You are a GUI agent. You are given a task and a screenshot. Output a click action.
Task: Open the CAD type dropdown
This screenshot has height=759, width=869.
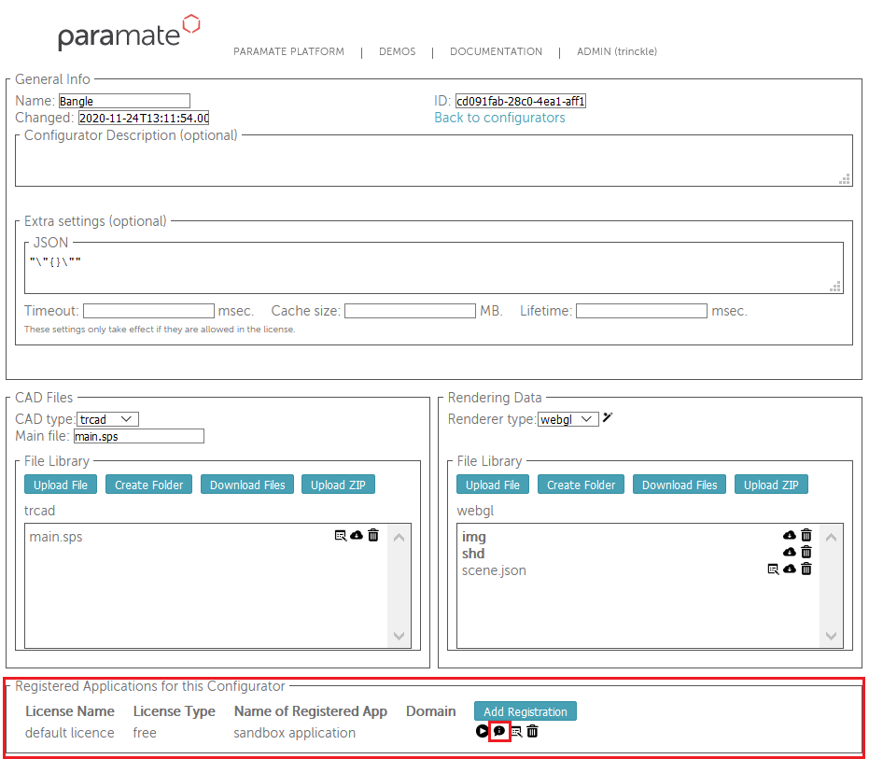pos(107,419)
